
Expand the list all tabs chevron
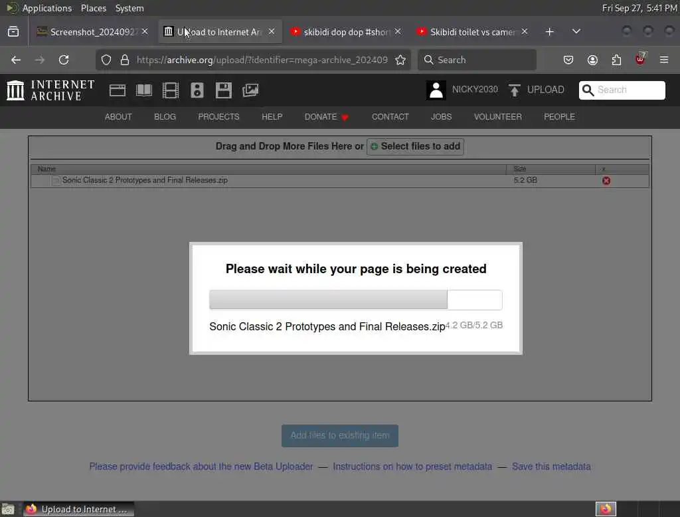[x=576, y=32]
